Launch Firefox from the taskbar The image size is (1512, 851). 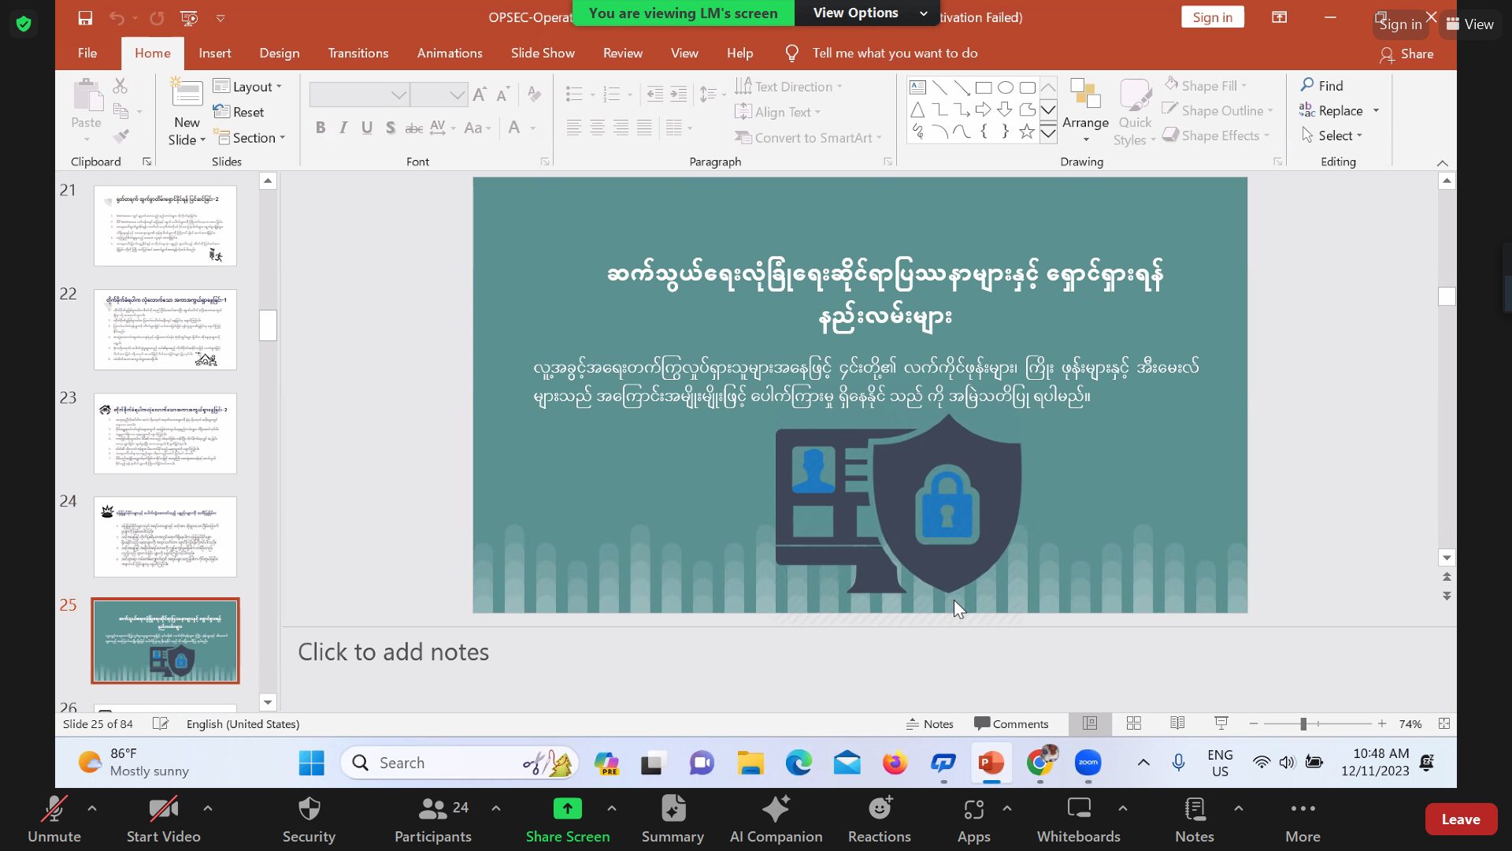point(895,763)
